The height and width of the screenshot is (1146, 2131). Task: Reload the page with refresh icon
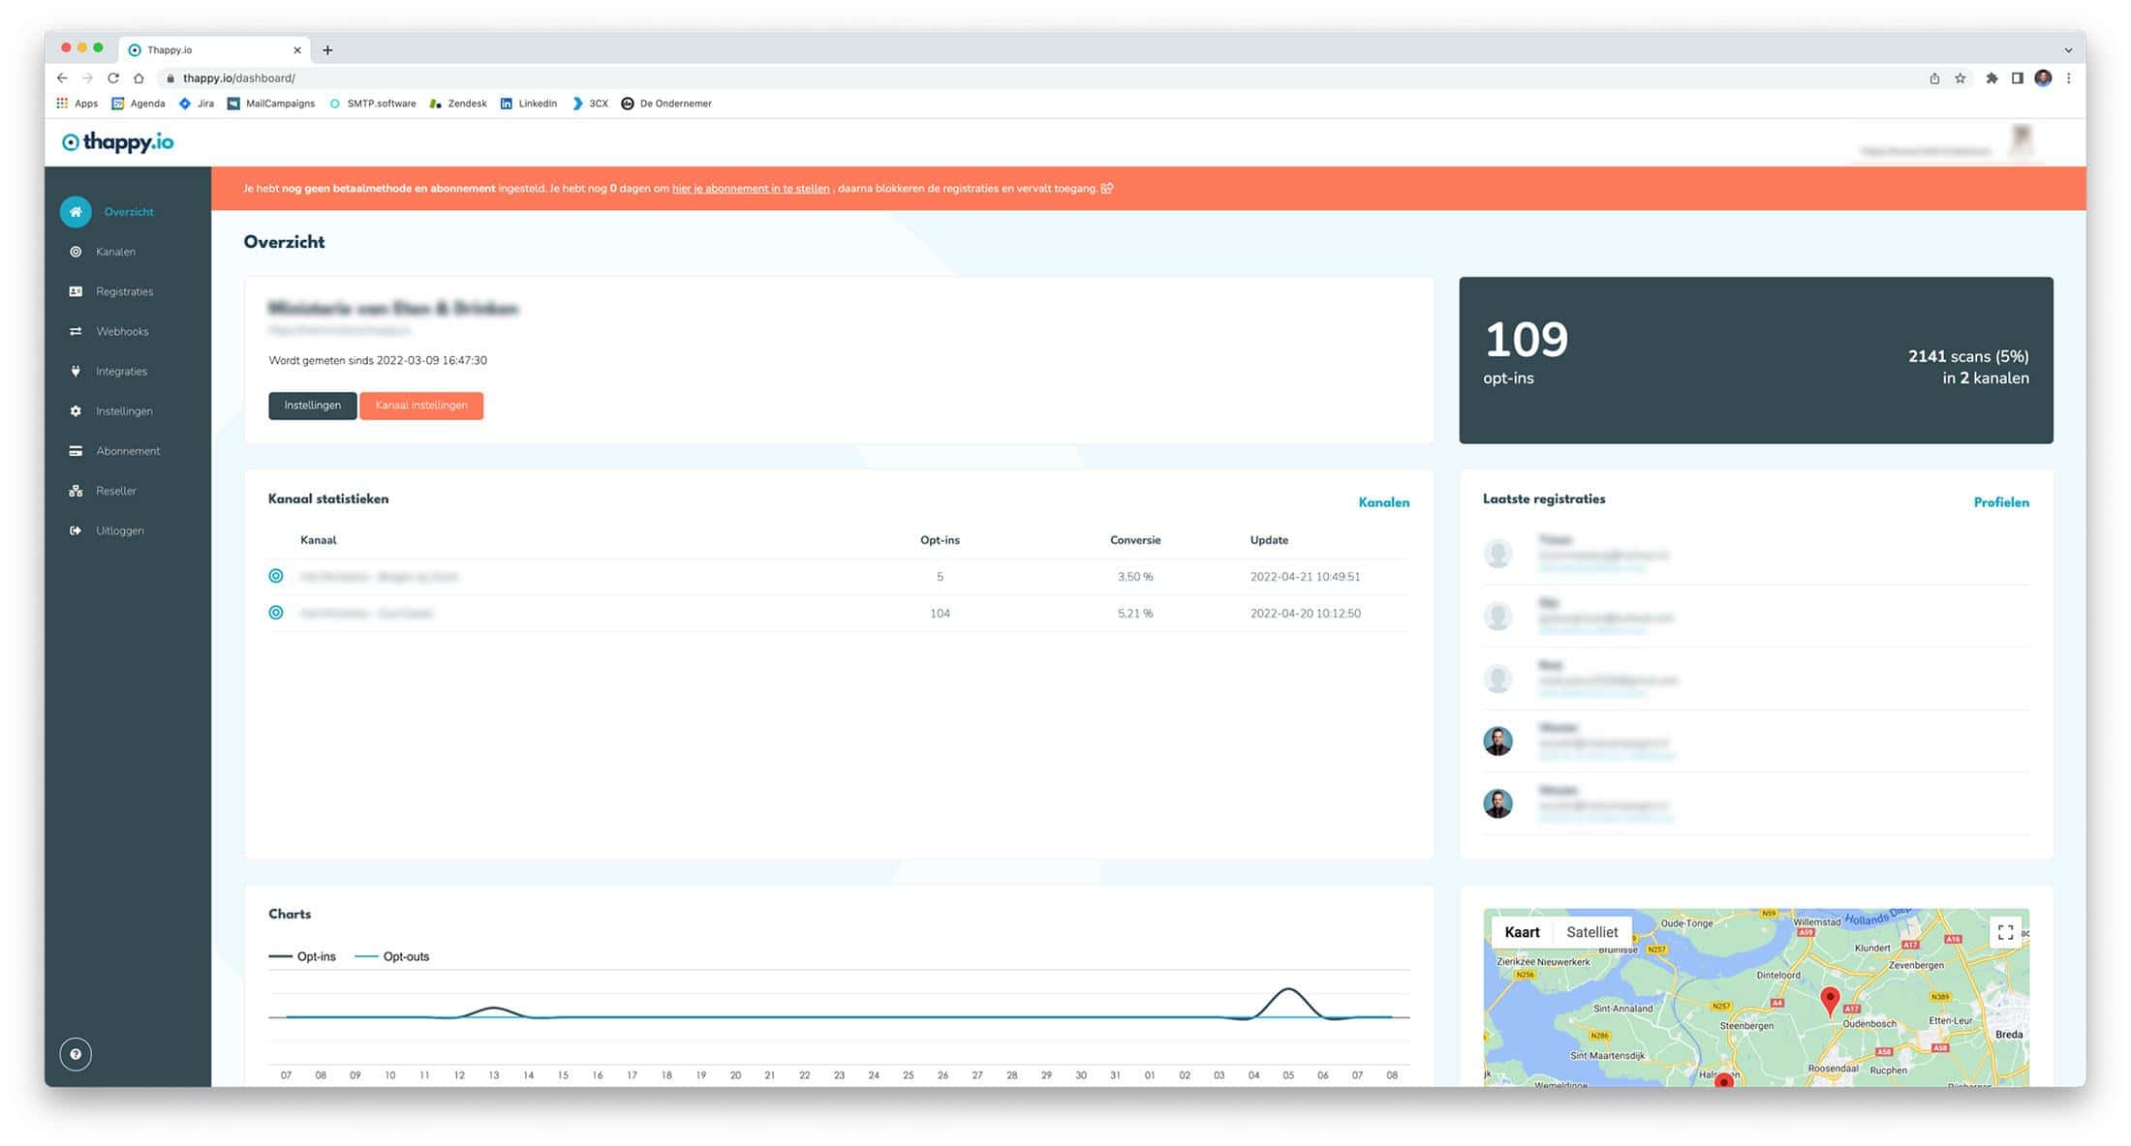click(x=113, y=78)
